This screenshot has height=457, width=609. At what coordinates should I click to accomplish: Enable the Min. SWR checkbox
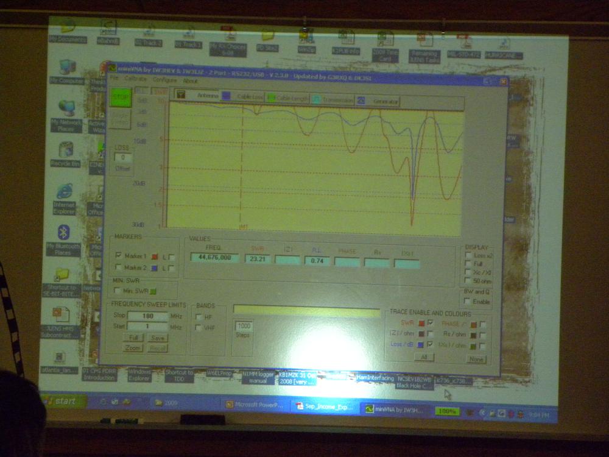[x=116, y=290]
